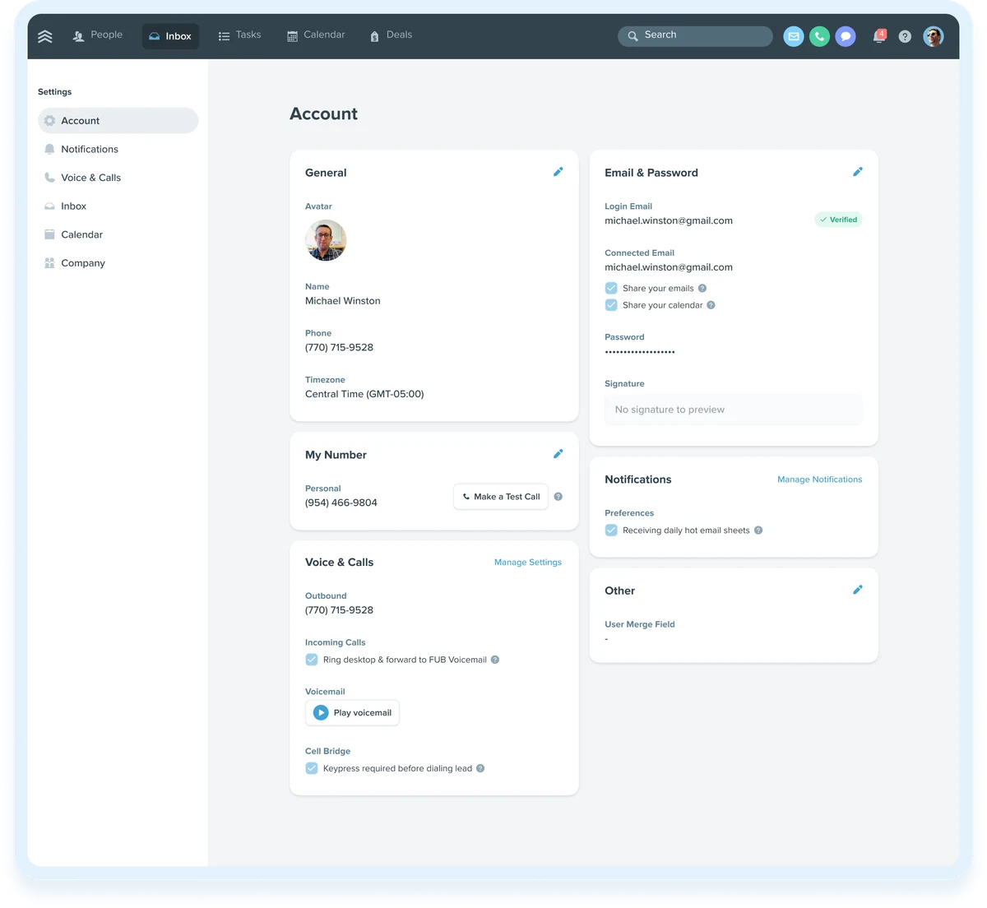The image size is (987, 908).
Task: Uncheck Share your emails checkbox
Action: click(x=611, y=288)
